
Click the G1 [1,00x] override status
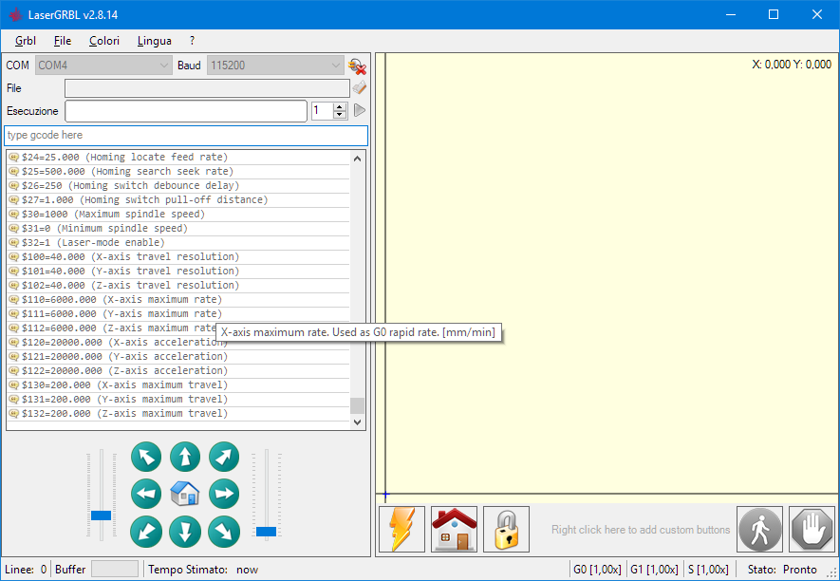(x=654, y=570)
